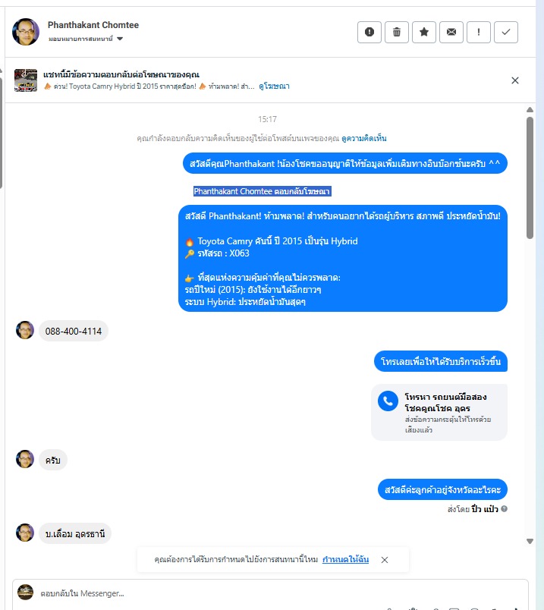Open the assign conversation dropdown arrow
The height and width of the screenshot is (610, 544).
(x=120, y=39)
